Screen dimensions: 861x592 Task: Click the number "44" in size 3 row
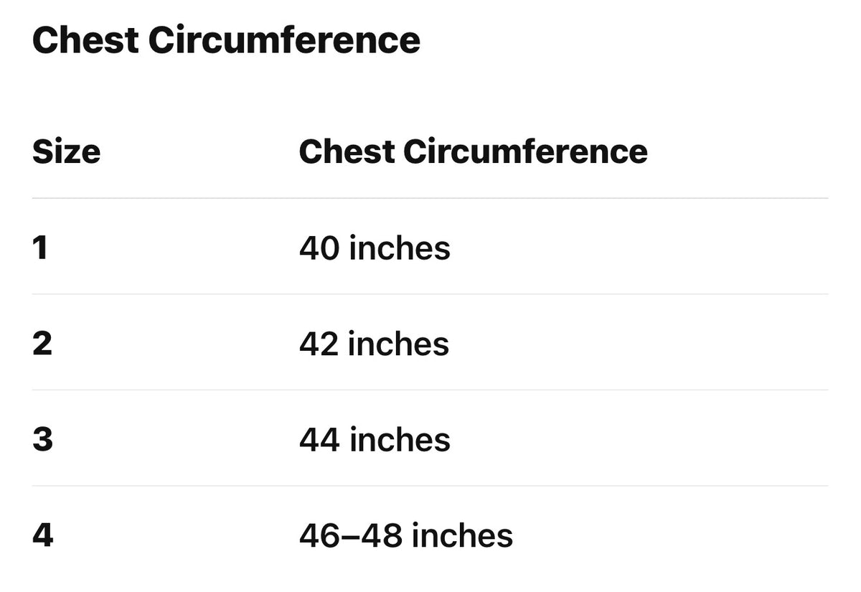319,440
